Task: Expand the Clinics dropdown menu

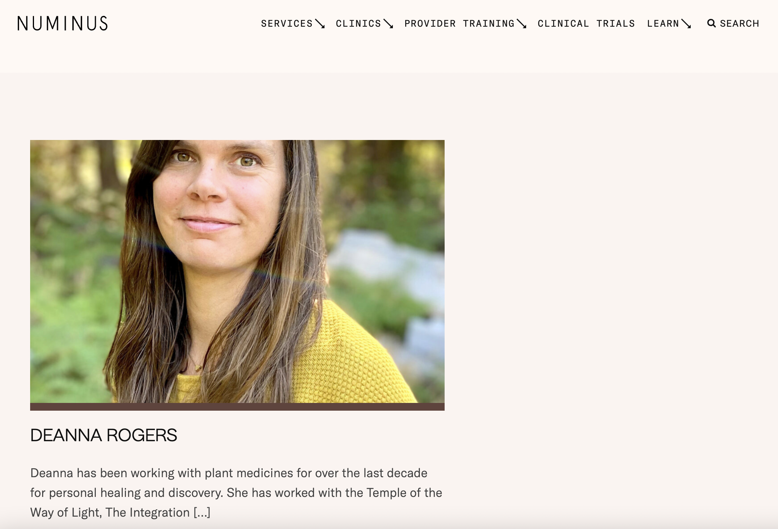Action: click(365, 24)
